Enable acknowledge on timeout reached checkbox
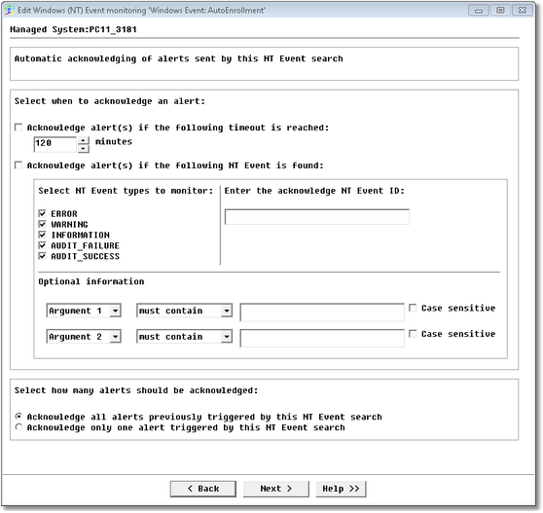The width and height of the screenshot is (543, 513). point(18,128)
